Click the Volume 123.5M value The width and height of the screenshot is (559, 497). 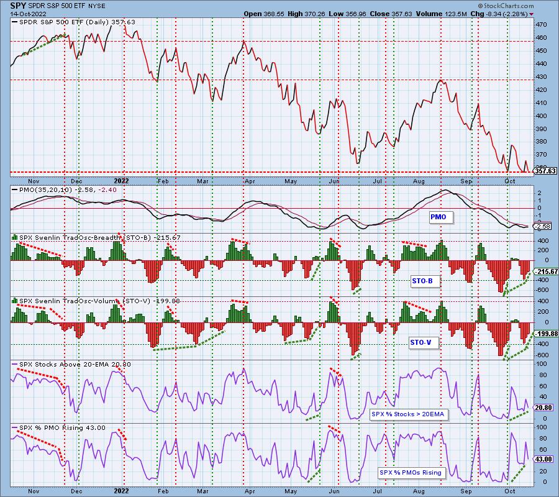pyautogui.click(x=441, y=14)
